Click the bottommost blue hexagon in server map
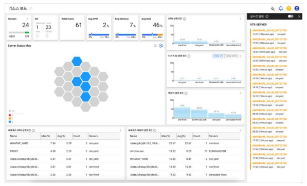This screenshot has width=307, height=186. click(x=85, y=97)
